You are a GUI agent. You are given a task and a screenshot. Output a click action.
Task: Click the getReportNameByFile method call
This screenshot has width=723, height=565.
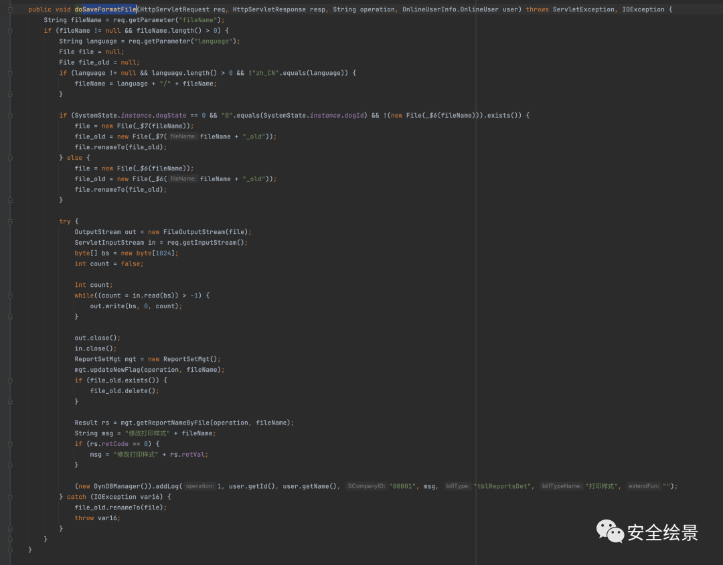pos(171,423)
